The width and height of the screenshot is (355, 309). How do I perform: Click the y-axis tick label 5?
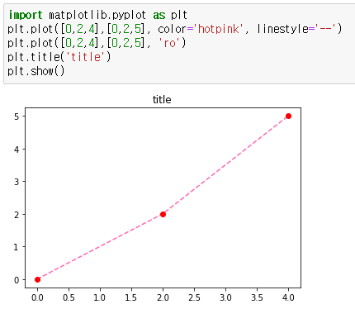coord(17,116)
